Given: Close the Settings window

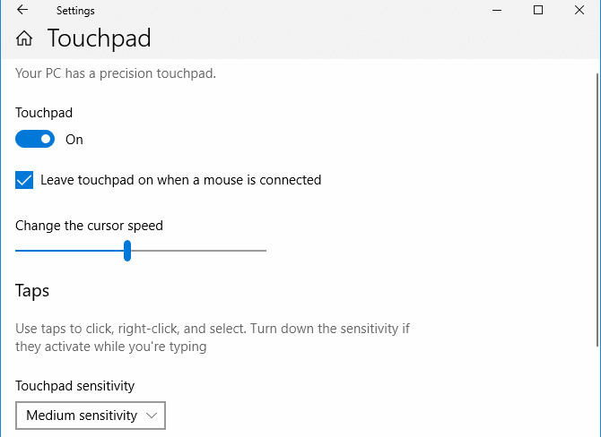Looking at the screenshot, I should (579, 11).
